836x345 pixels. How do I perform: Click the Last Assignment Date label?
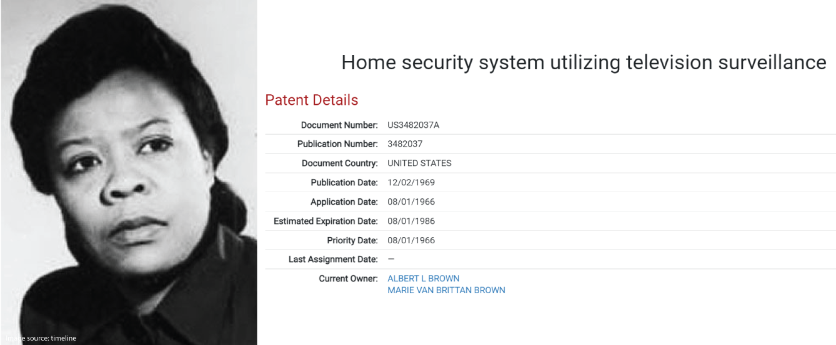[x=334, y=259]
